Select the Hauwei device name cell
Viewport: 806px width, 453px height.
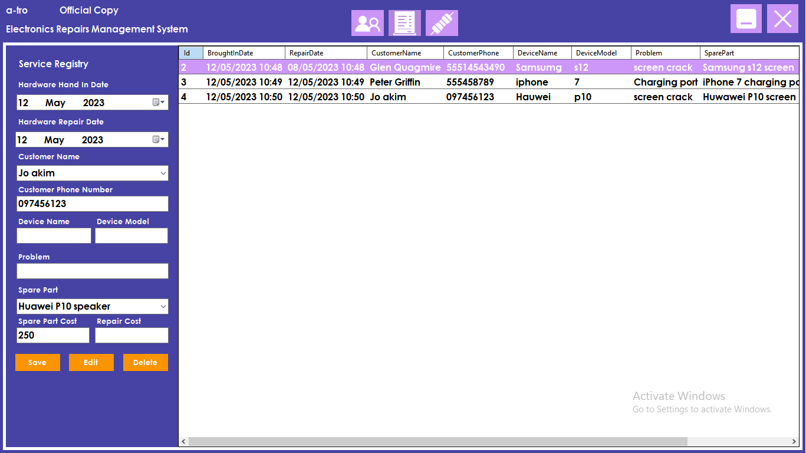(542, 97)
